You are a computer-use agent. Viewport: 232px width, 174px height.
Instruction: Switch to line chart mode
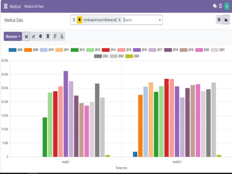point(34,36)
